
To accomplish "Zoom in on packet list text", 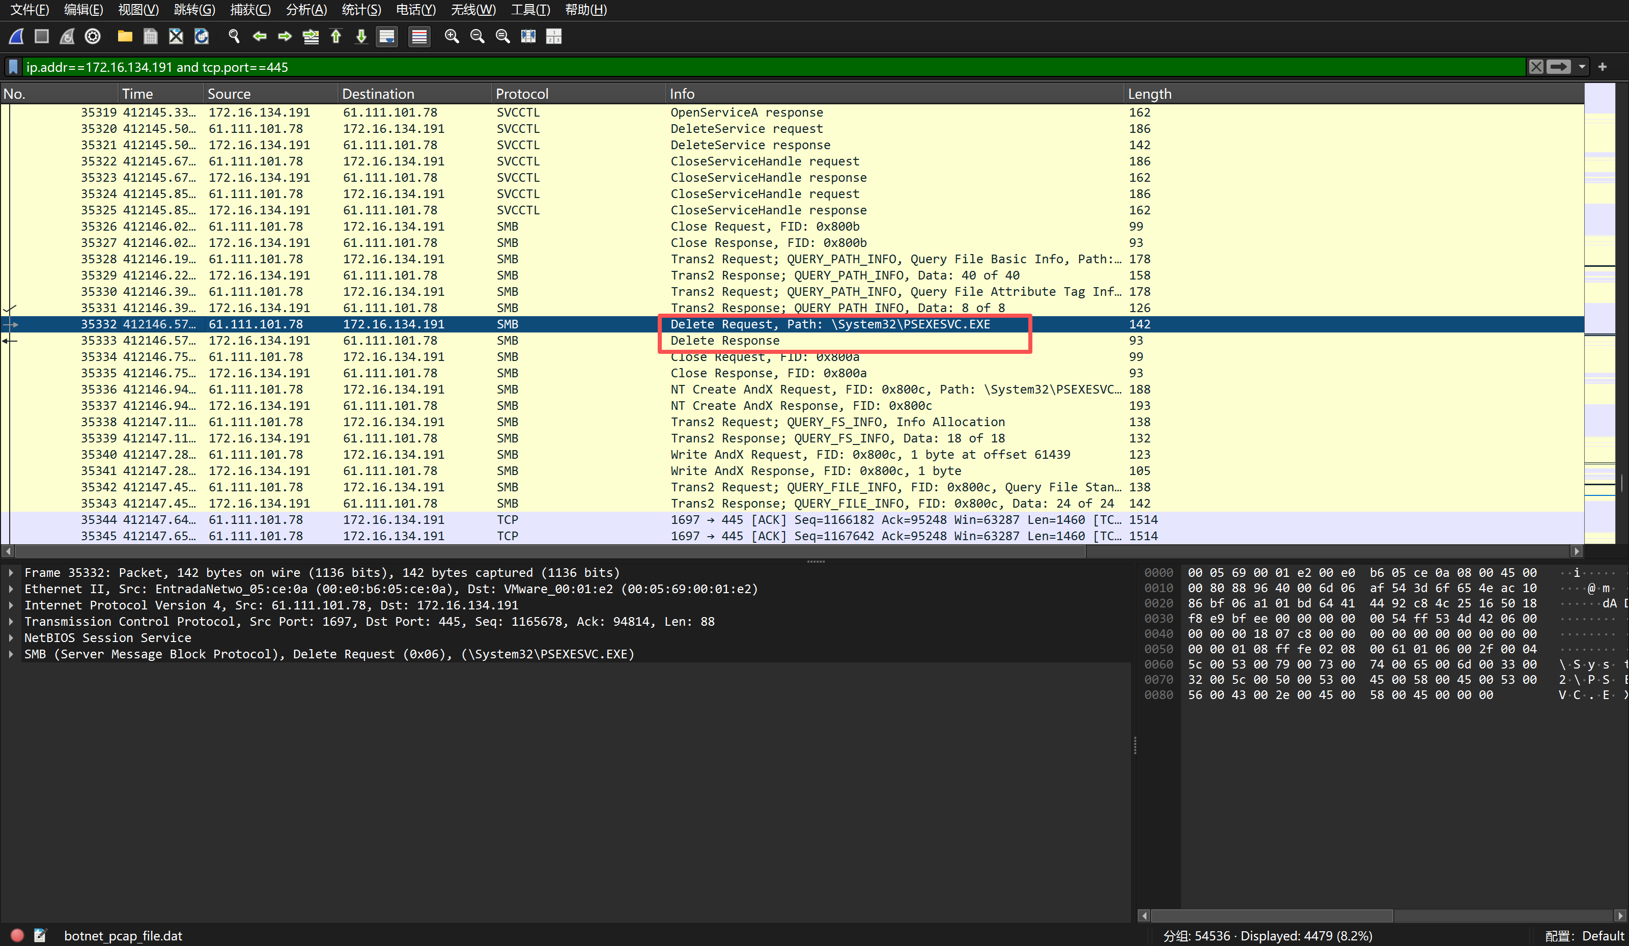I will [452, 36].
